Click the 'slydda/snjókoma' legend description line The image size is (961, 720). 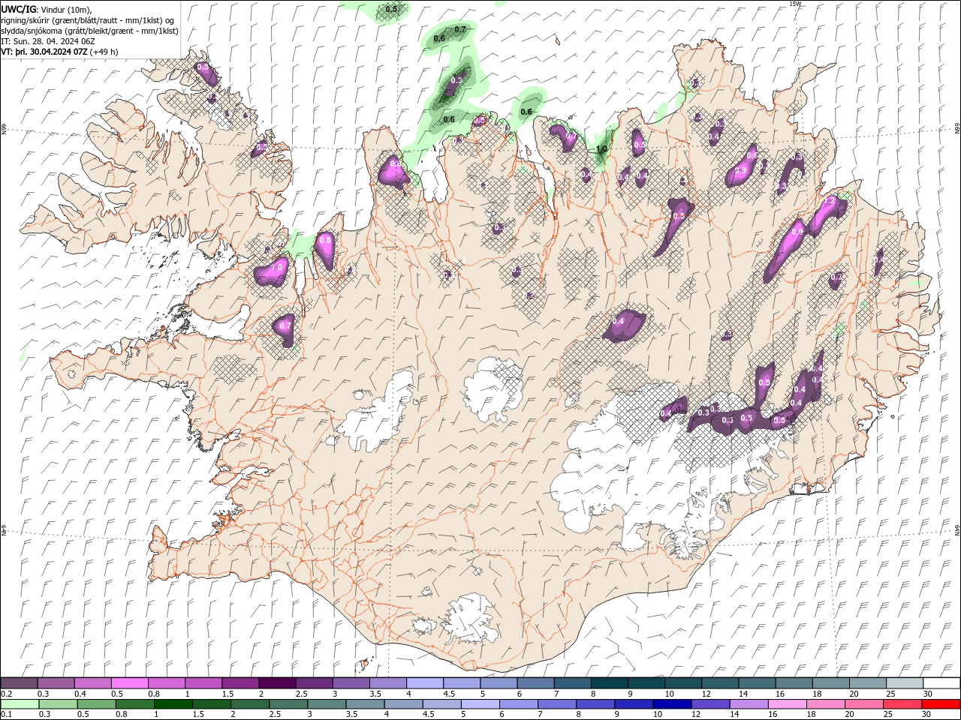coord(89,31)
